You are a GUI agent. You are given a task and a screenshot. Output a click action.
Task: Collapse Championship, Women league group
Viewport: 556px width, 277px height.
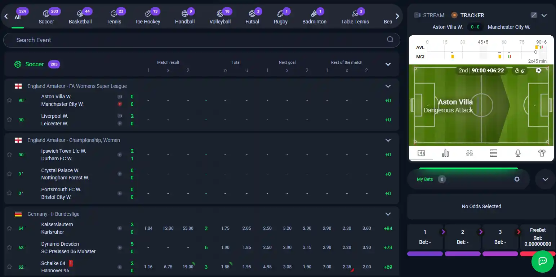388,140
